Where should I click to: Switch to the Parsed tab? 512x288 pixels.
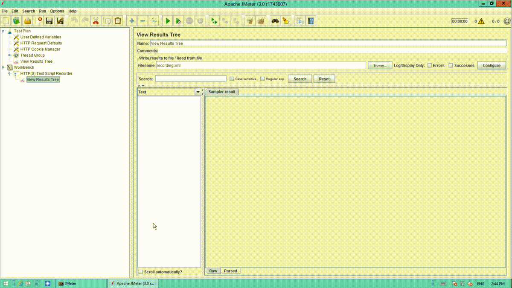tap(230, 271)
